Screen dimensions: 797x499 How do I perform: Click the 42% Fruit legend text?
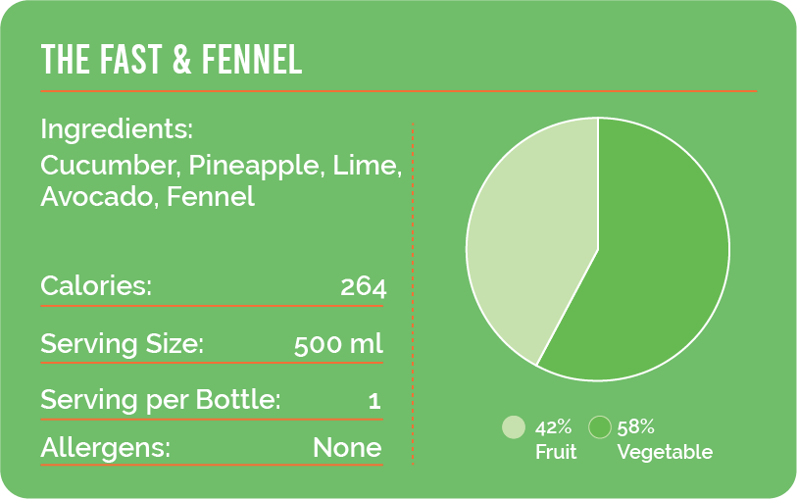coord(556,439)
